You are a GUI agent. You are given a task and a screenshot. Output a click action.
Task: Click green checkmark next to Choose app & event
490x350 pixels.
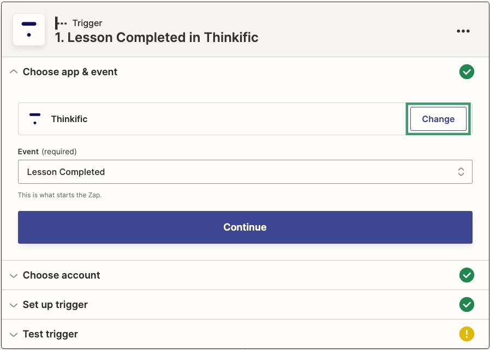tap(467, 72)
